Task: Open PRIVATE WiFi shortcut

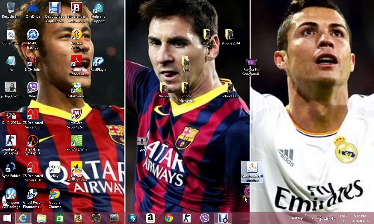Action: coord(77,143)
